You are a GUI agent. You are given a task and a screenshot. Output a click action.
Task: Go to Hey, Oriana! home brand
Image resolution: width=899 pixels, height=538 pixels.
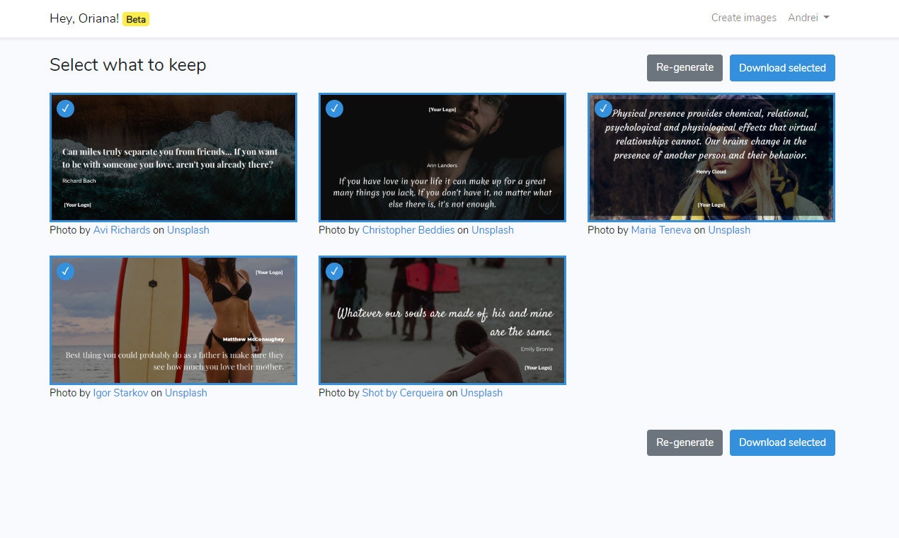click(84, 18)
